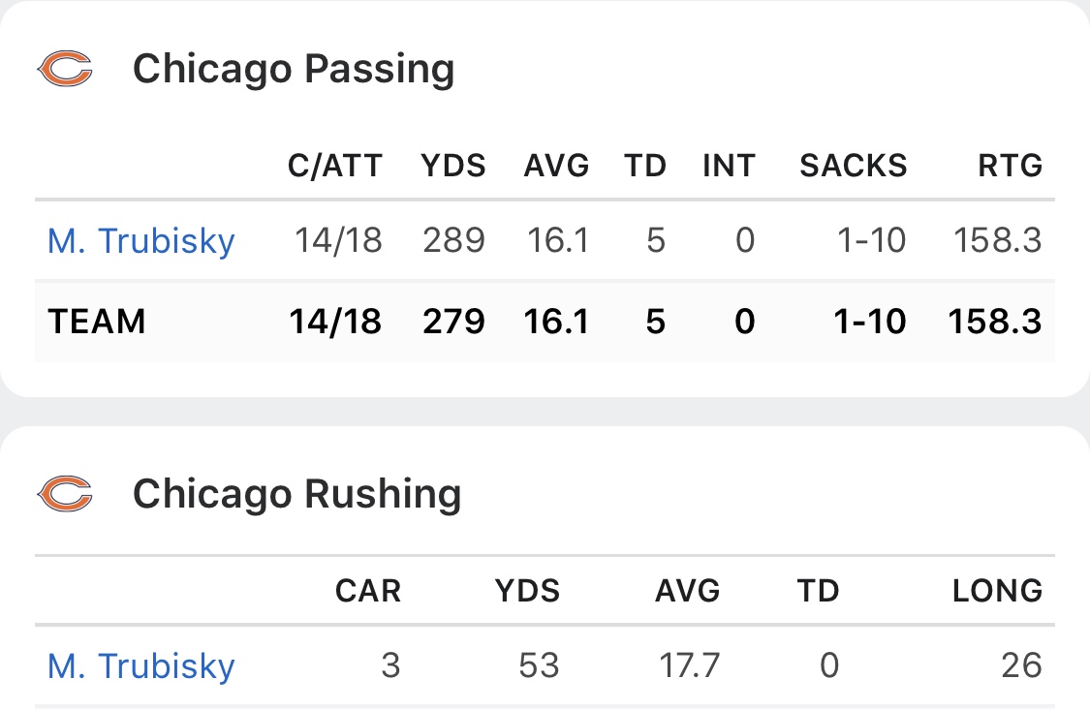Click the 14/18 completions value for Trubisky

[338, 241]
